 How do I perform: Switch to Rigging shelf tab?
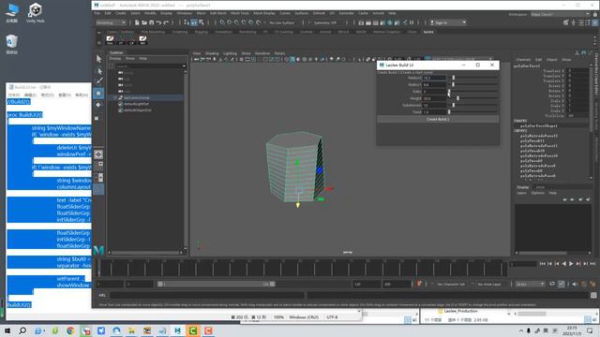[x=202, y=32]
